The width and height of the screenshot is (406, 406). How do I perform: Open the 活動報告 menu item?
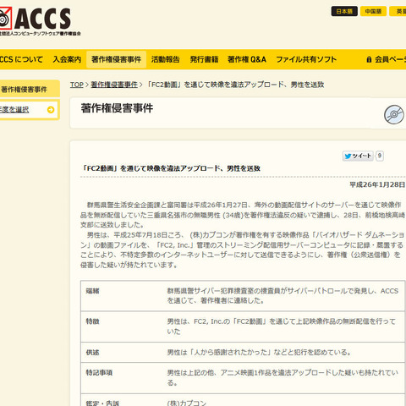click(x=165, y=59)
